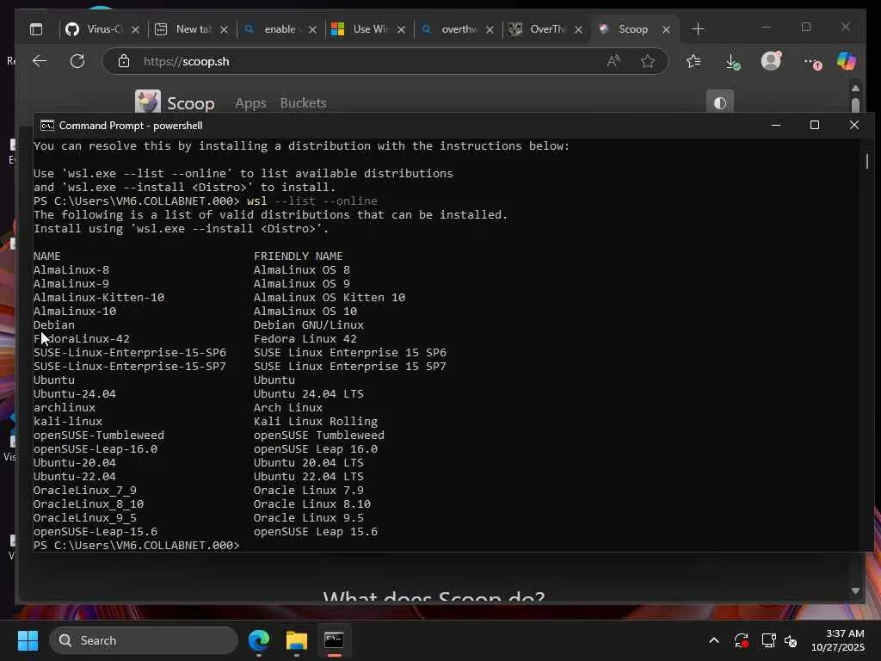881x661 pixels.
Task: Click 'AlmaLinux-8' in the terminal list
Action: (71, 269)
